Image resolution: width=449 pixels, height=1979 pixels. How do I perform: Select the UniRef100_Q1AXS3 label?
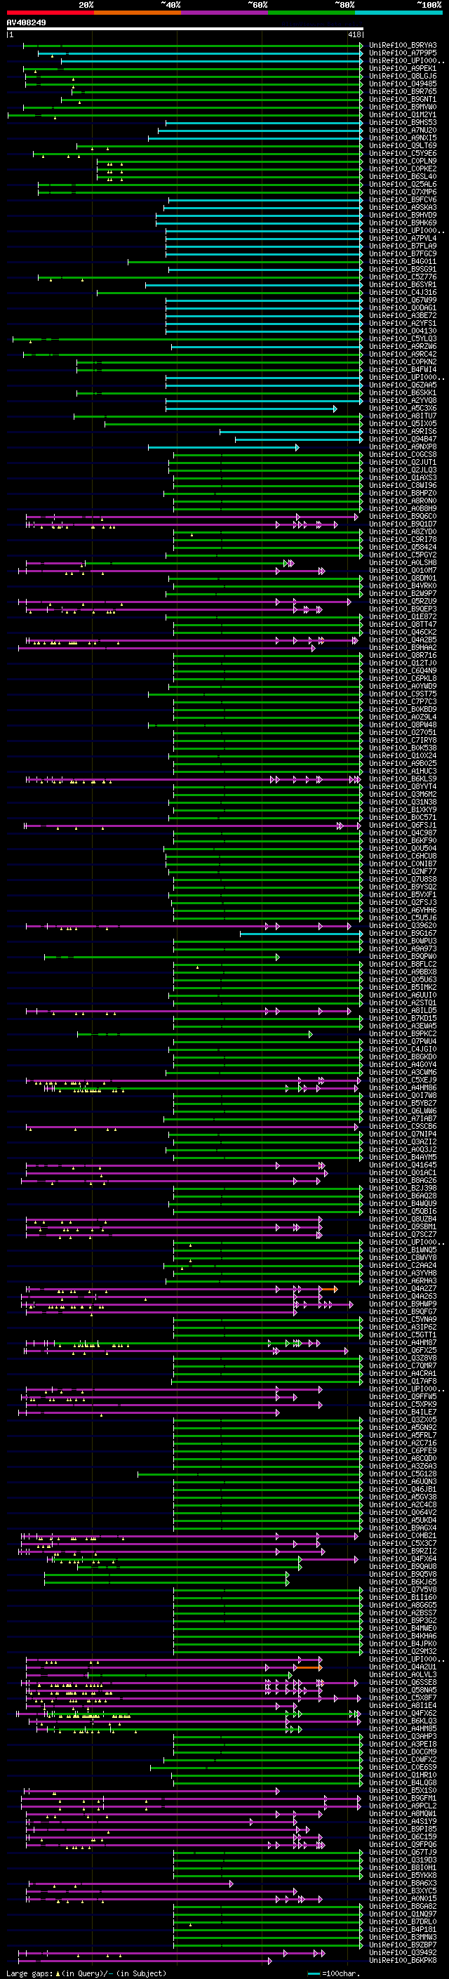click(403, 478)
